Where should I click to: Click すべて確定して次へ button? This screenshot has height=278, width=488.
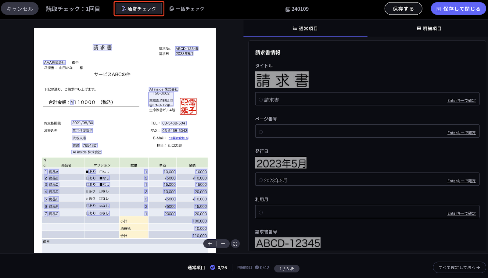coord(459,267)
